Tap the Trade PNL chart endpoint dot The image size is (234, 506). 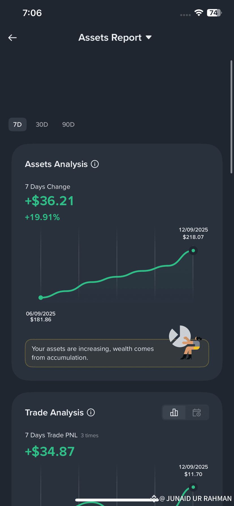[x=193, y=487]
